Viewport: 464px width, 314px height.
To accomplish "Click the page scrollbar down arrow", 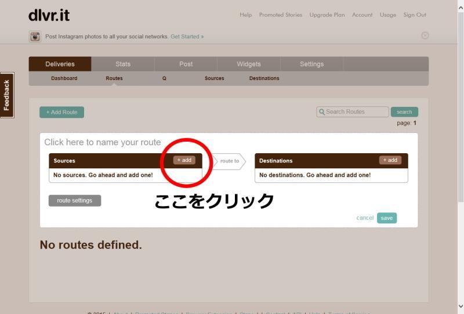I will coord(461,306).
